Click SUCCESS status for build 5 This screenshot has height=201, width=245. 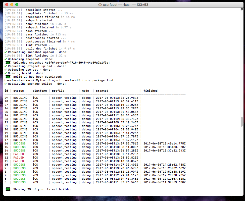(19, 182)
